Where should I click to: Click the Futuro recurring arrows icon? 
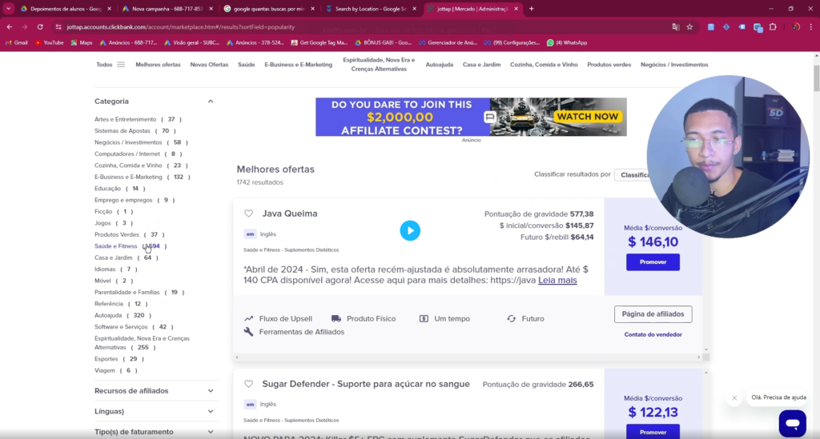[511, 318]
